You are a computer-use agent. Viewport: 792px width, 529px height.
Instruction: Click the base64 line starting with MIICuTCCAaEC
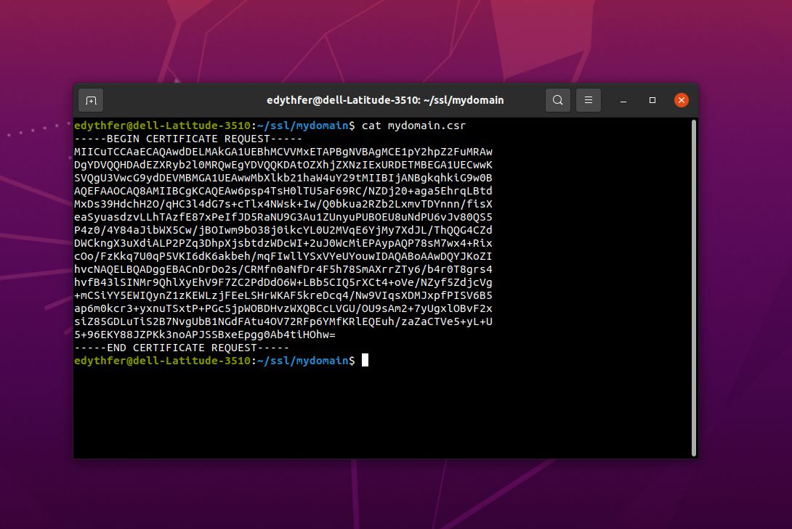pos(283,152)
